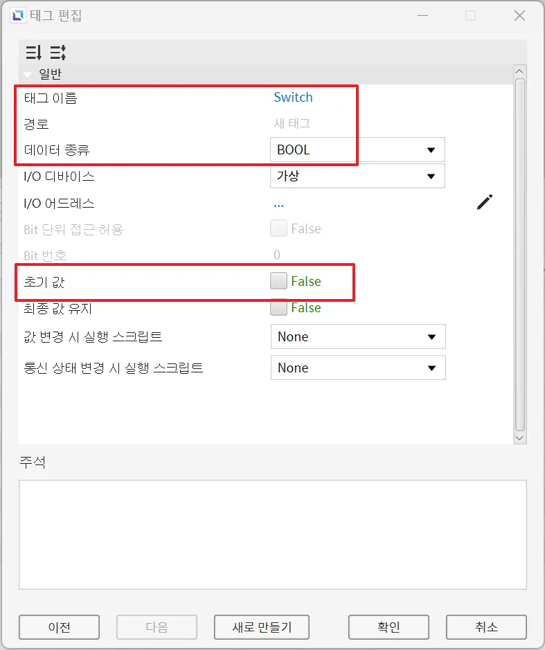Open the 통신 상태 변경 시 실행 스크립트 dropdown

(x=357, y=368)
